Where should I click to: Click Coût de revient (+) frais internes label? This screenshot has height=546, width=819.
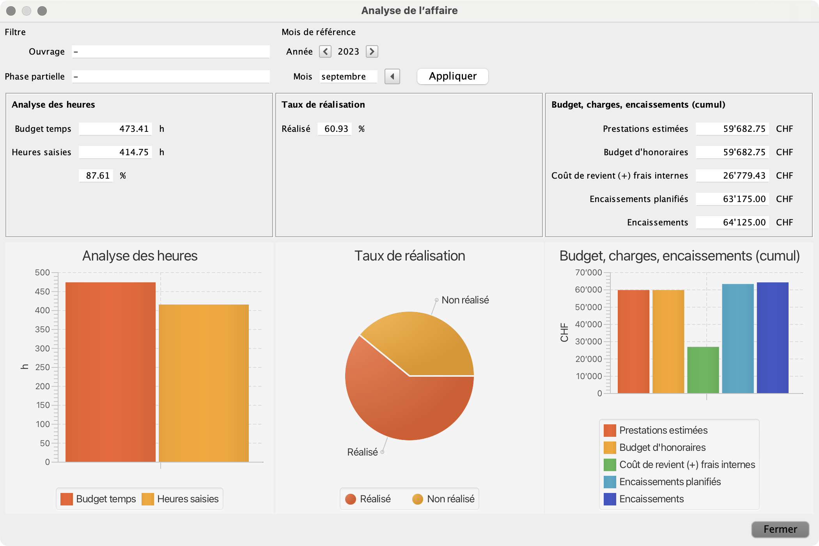[x=620, y=175]
